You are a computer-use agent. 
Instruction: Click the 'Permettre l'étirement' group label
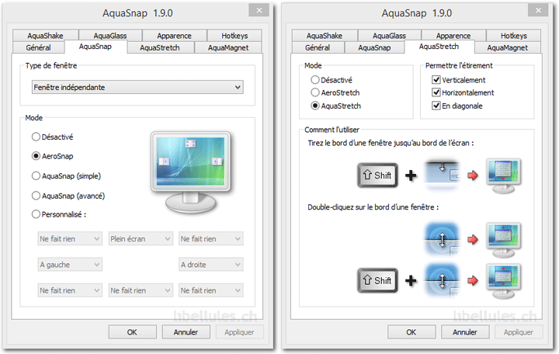(459, 65)
